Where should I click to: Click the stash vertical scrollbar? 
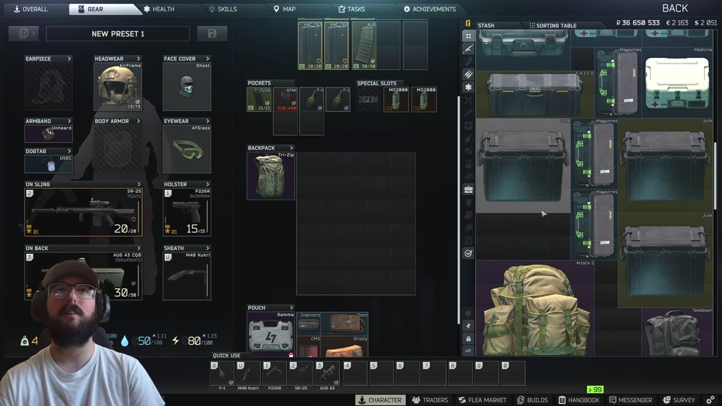(715, 175)
